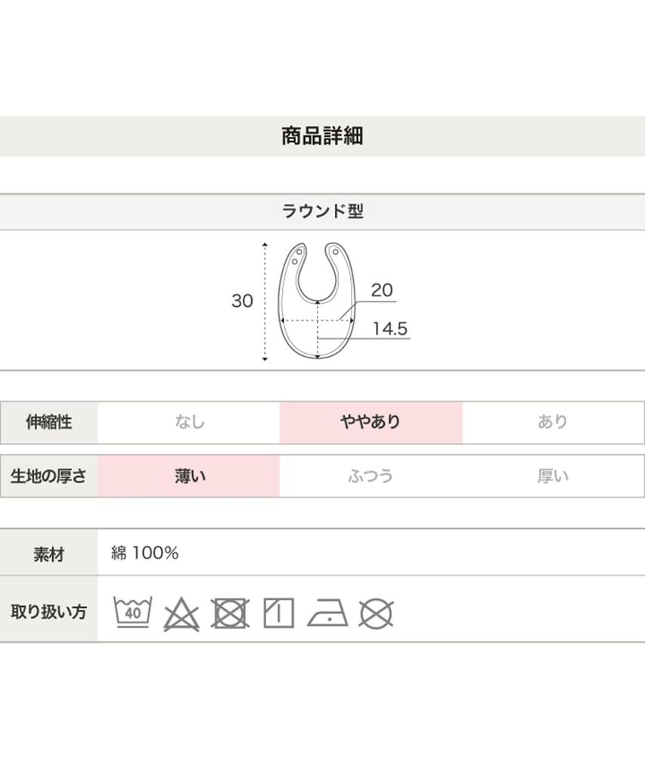Click the 生地の厚さ row label

point(49,476)
